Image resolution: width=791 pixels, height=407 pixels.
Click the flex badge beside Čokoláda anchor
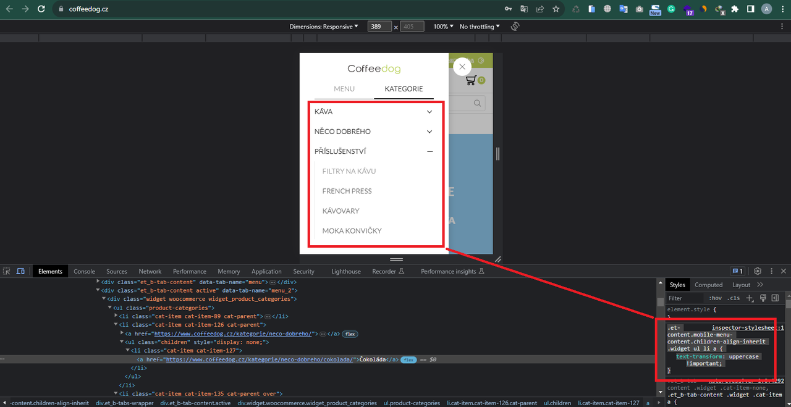coord(408,359)
